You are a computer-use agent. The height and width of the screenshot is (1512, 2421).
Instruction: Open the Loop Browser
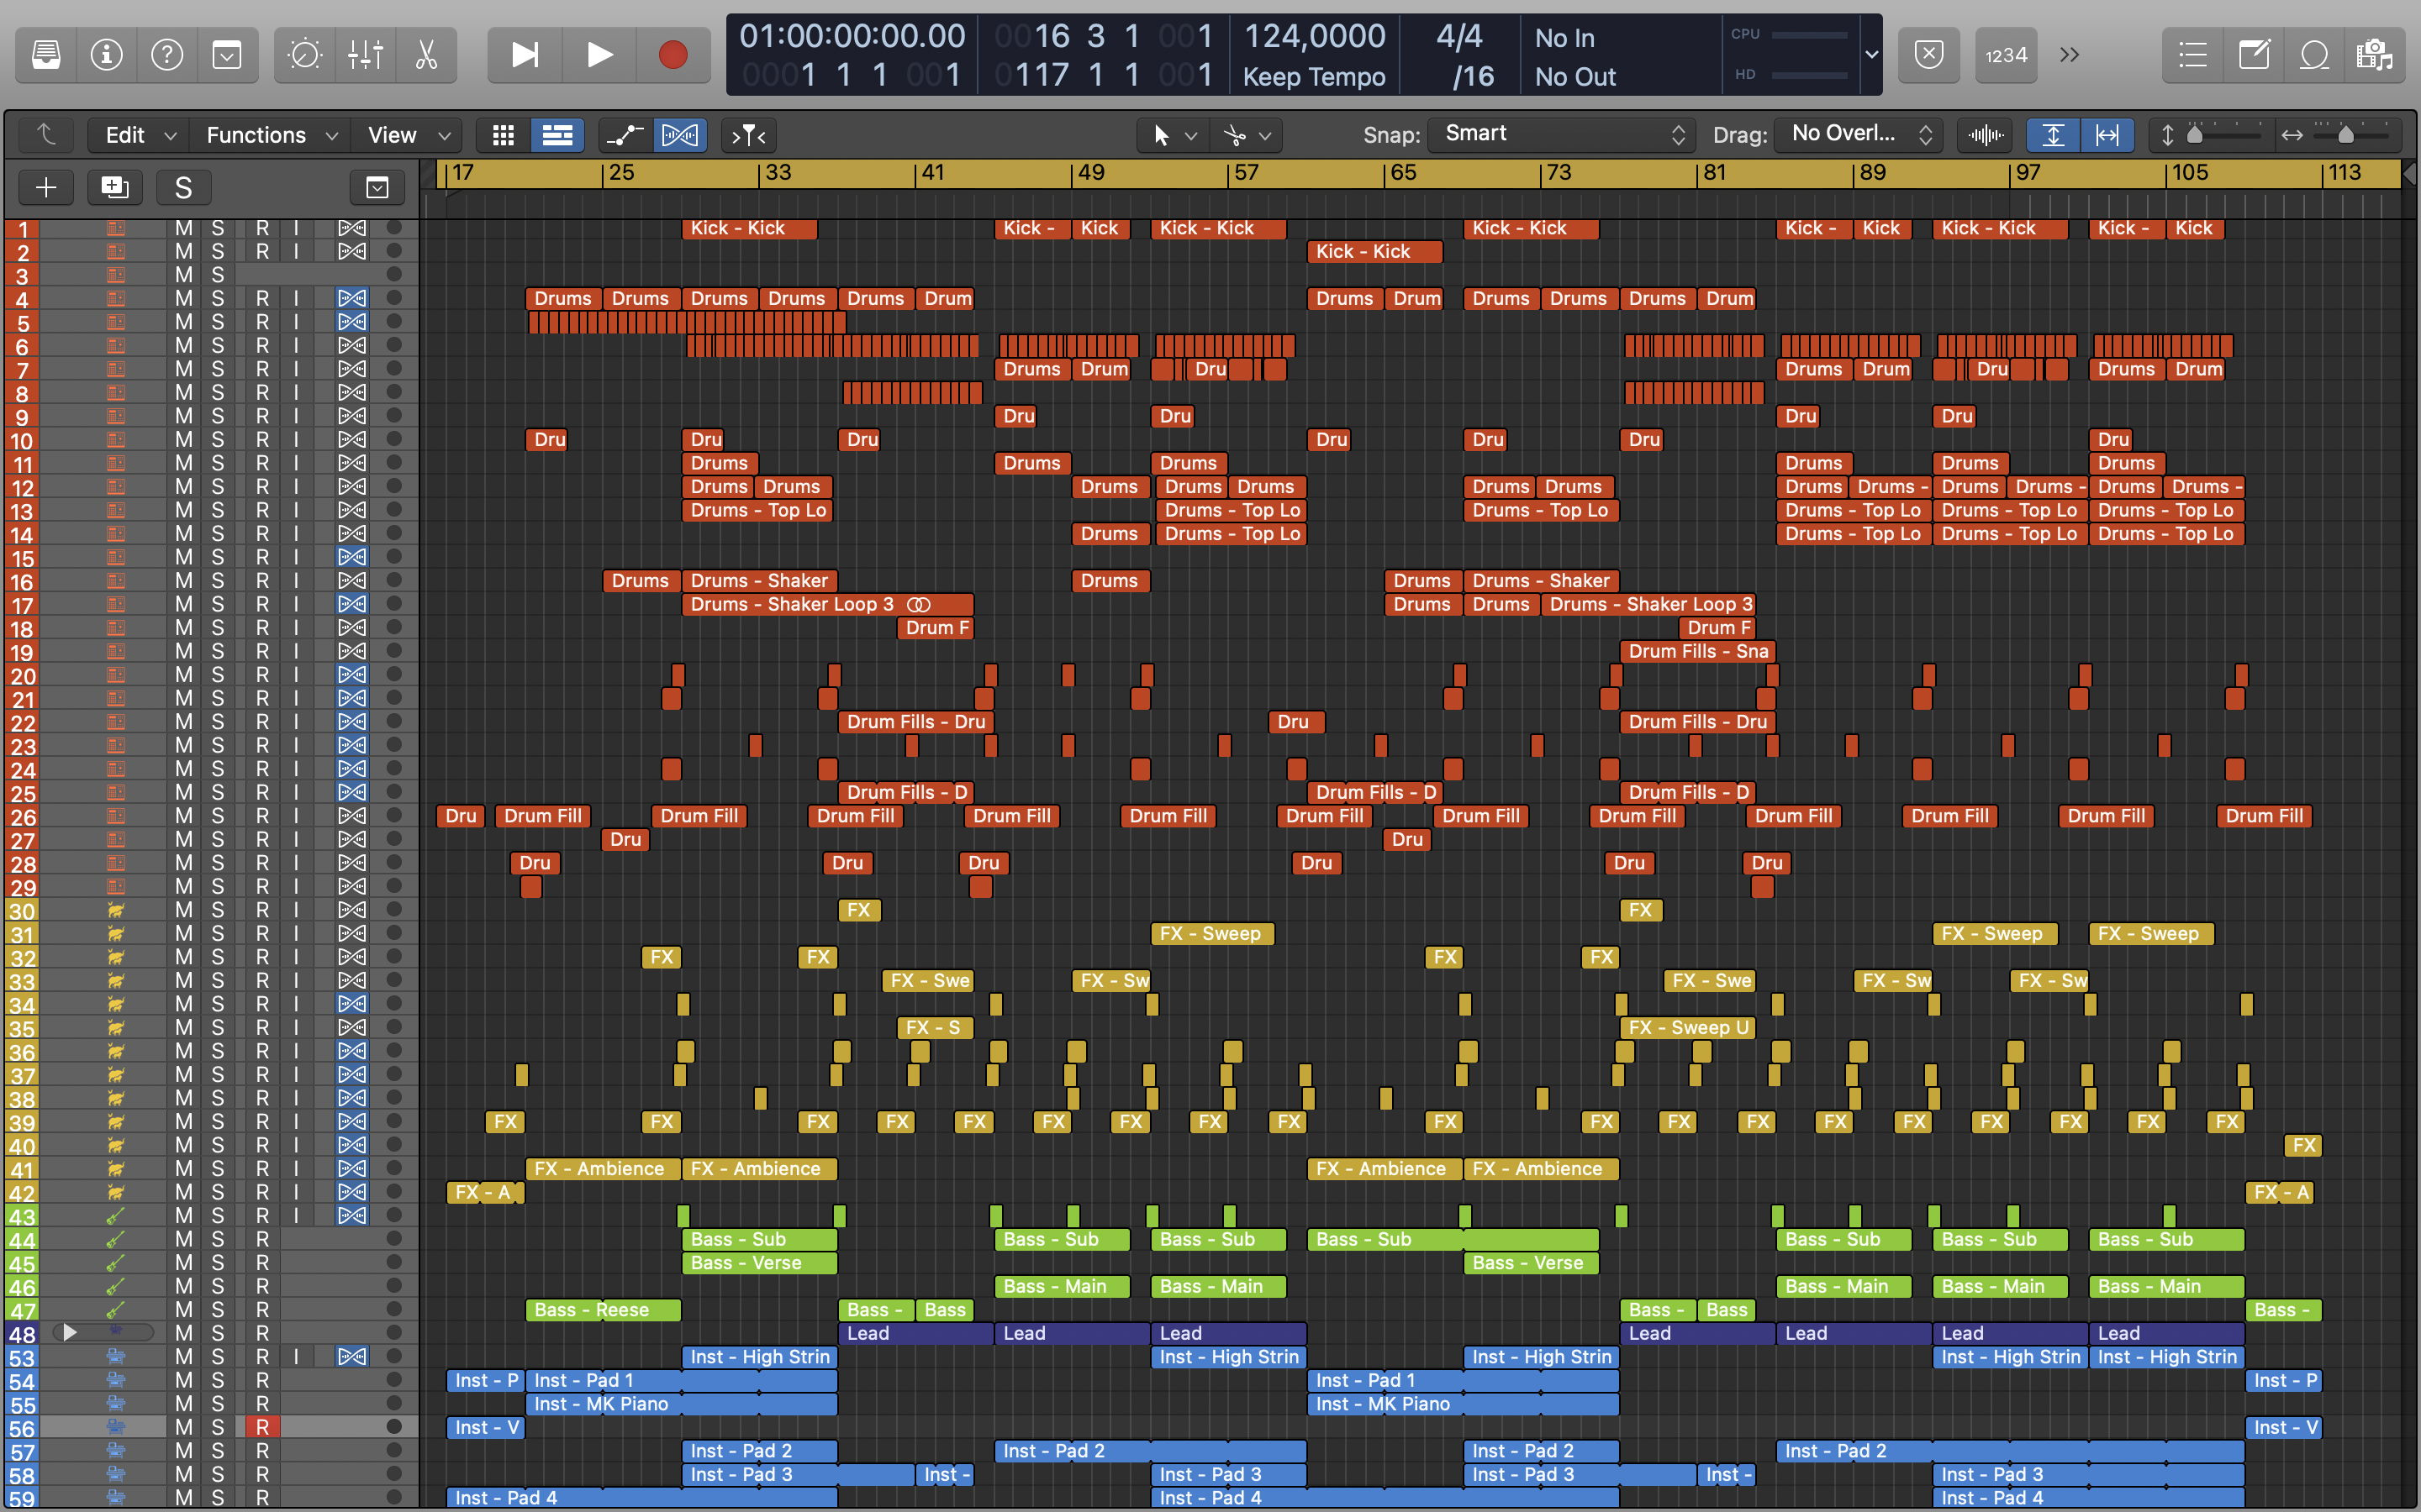point(2314,55)
